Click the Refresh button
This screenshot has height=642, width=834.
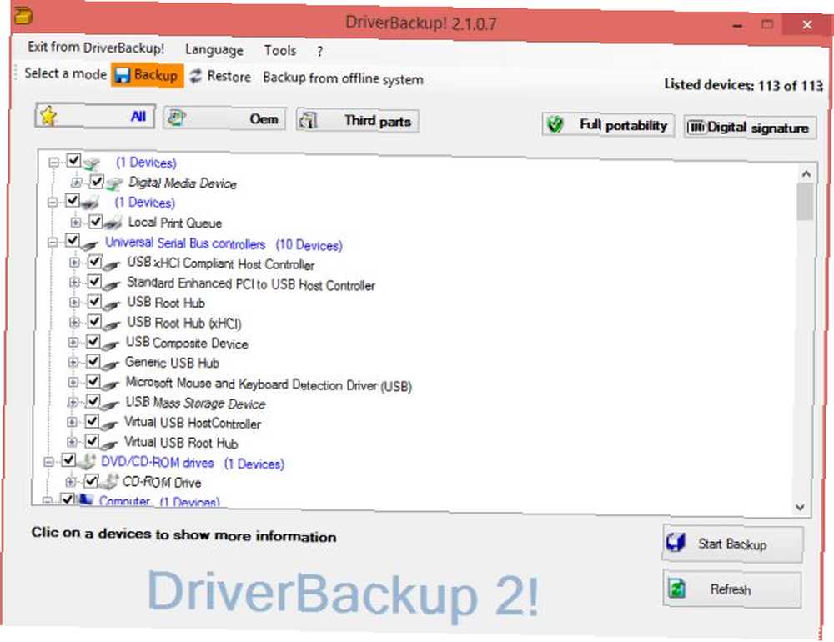click(732, 589)
